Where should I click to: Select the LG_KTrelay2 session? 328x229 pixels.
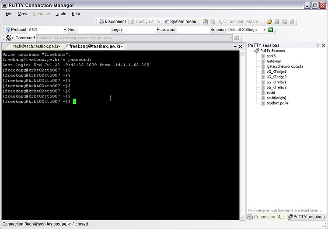point(276,87)
